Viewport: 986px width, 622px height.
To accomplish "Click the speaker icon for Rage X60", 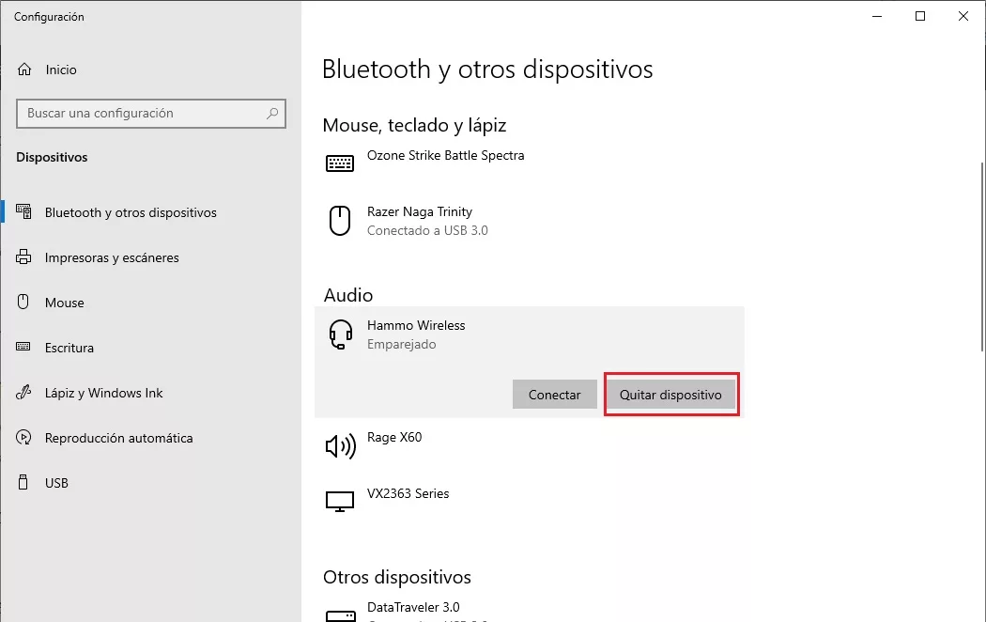I will pyautogui.click(x=339, y=445).
